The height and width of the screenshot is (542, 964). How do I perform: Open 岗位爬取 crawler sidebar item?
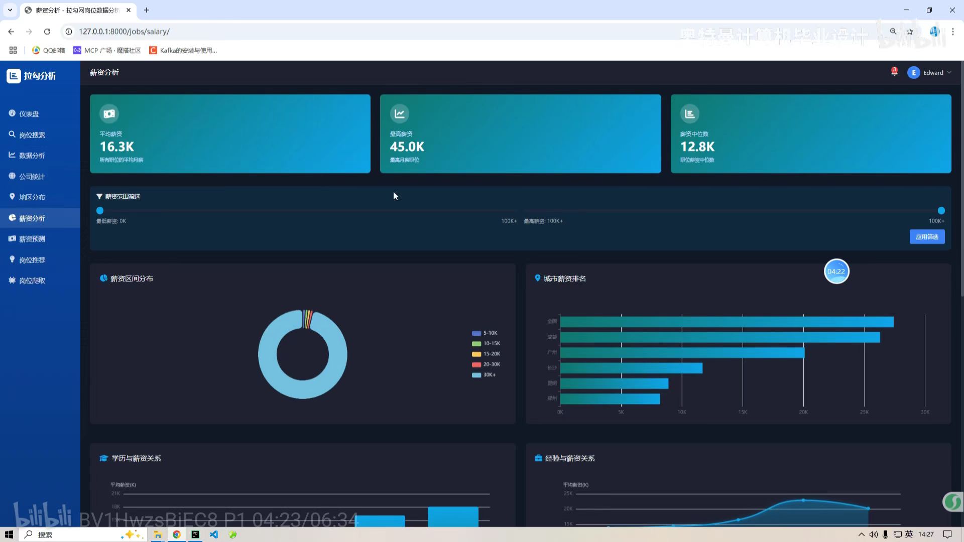[32, 281]
